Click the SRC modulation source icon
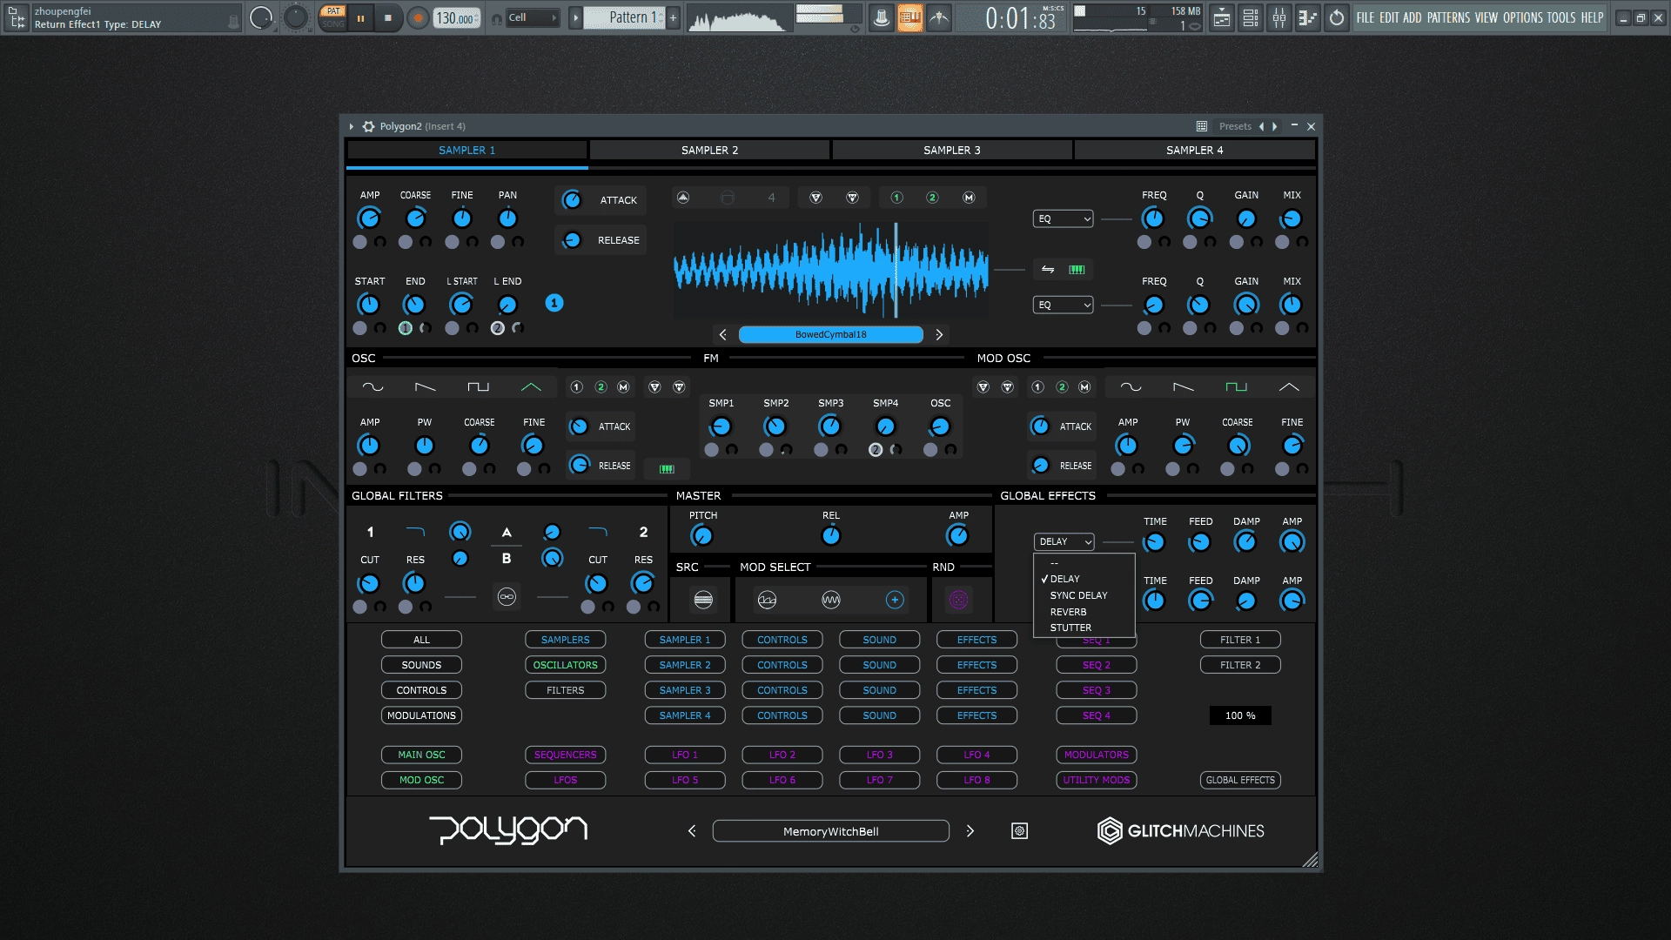Image resolution: width=1671 pixels, height=940 pixels. [x=703, y=600]
